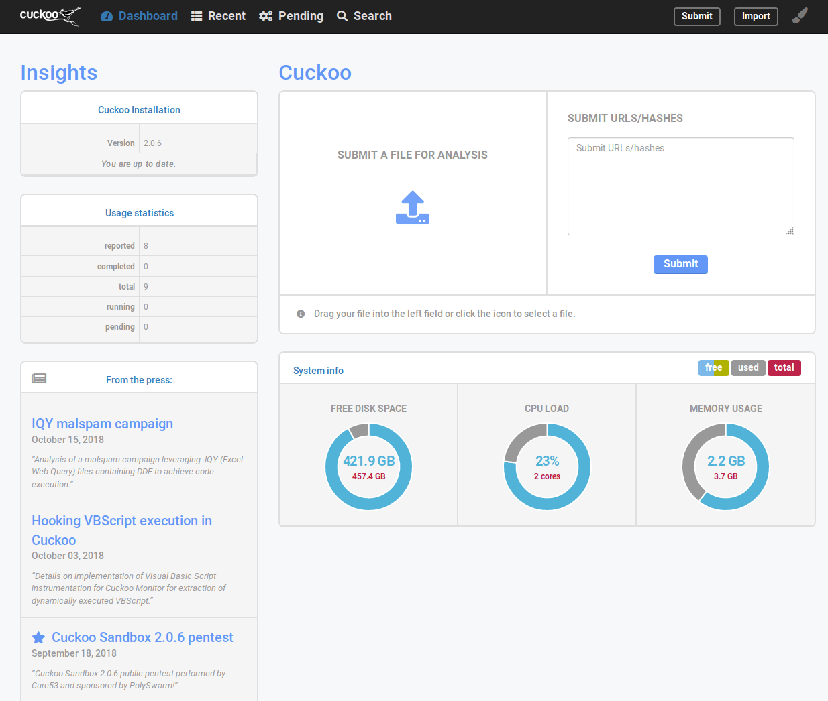The width and height of the screenshot is (828, 701).
Task: Click the blue Submit URLs button
Action: [680, 264]
